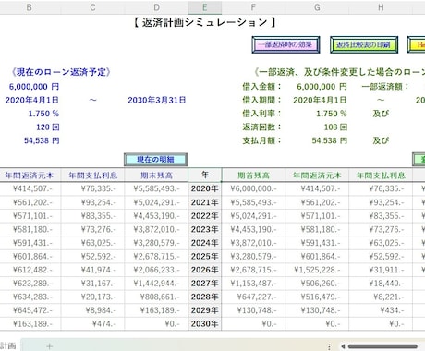425x351 pixels.
Task: Select the ¥434.- interest cell
Action: pyautogui.click(x=381, y=310)
